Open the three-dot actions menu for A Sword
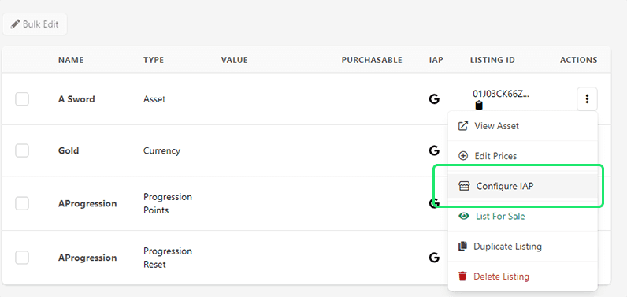627x297 pixels. [x=587, y=98]
